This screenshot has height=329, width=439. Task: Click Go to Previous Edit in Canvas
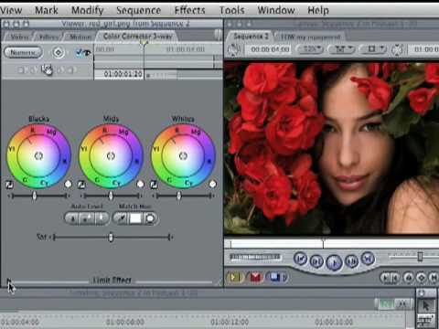(301, 259)
